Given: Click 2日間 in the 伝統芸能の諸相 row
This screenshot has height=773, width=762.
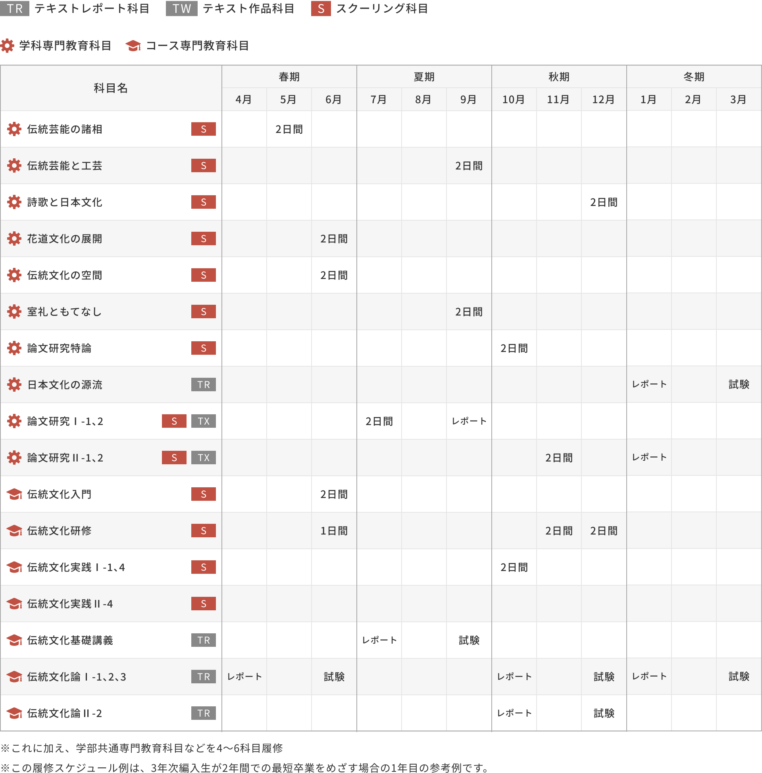Looking at the screenshot, I should tap(289, 129).
